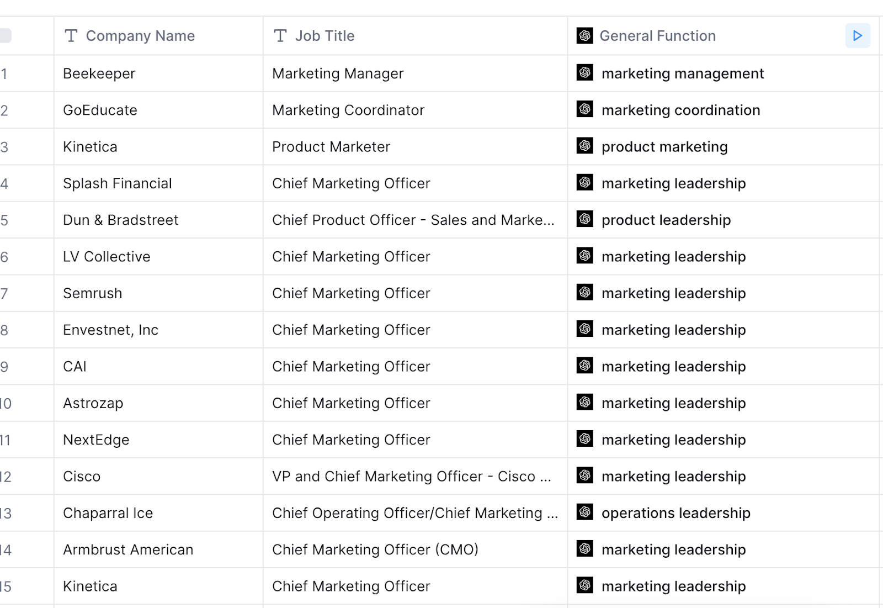The width and height of the screenshot is (883, 608).
Task: Open the Company Name column header
Action: pos(158,36)
